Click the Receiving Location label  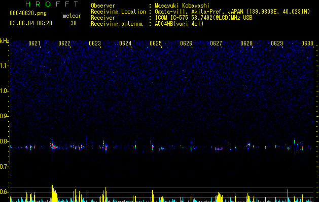coord(118,12)
